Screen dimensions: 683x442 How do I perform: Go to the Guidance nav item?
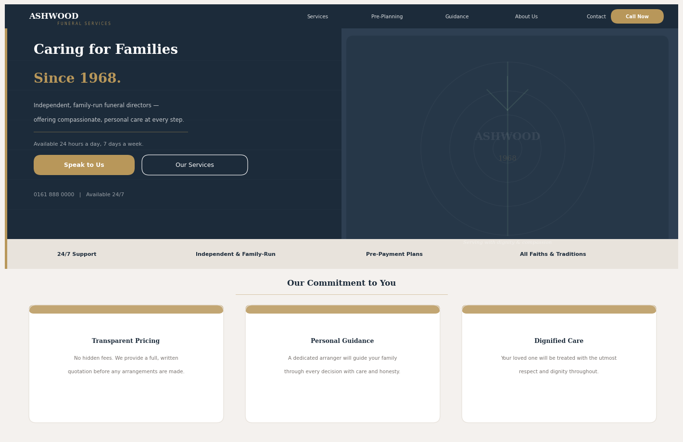(x=457, y=17)
